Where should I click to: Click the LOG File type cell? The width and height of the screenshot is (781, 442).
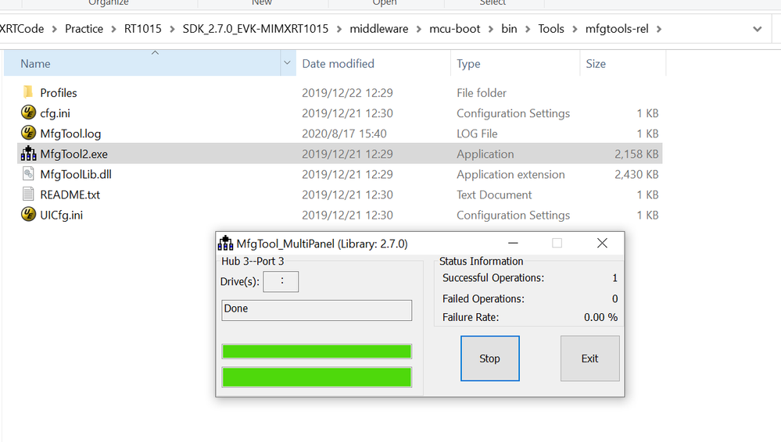[x=477, y=134]
